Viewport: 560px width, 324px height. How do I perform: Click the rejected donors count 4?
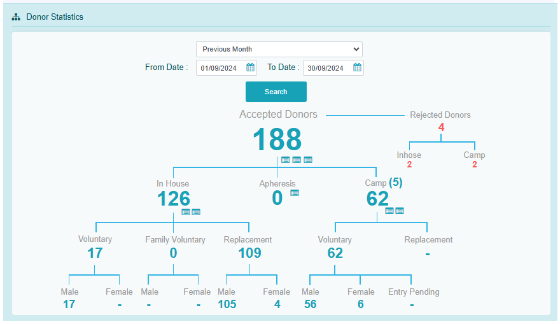pyautogui.click(x=441, y=127)
